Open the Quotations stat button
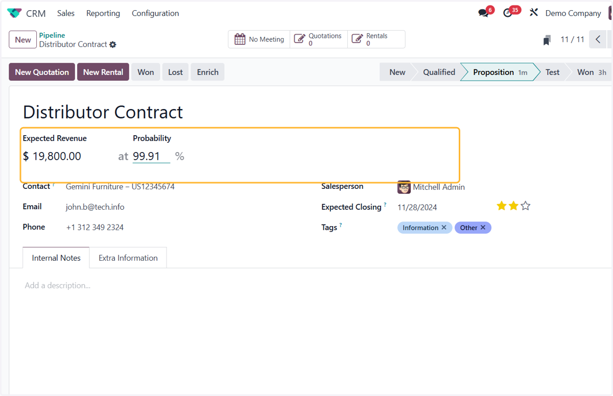The image size is (613, 396). (x=319, y=39)
